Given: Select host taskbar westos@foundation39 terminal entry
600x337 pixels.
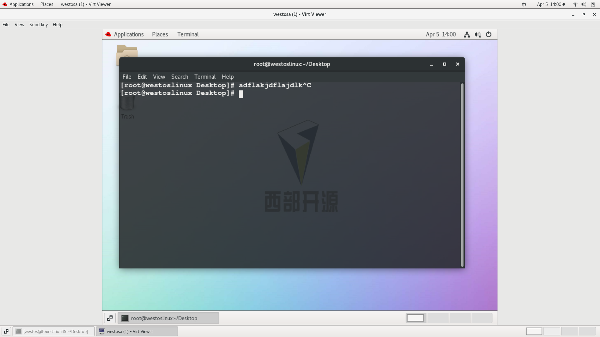Looking at the screenshot, I should click(x=54, y=331).
